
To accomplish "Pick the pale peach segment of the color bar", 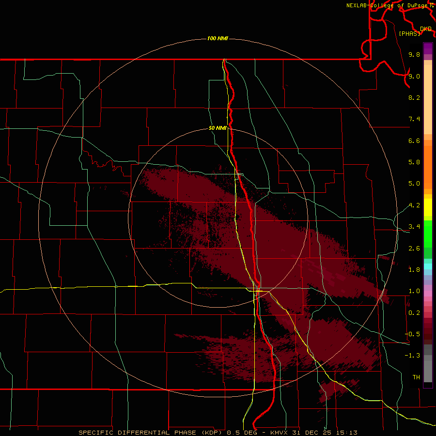I will pyautogui.click(x=428, y=99).
